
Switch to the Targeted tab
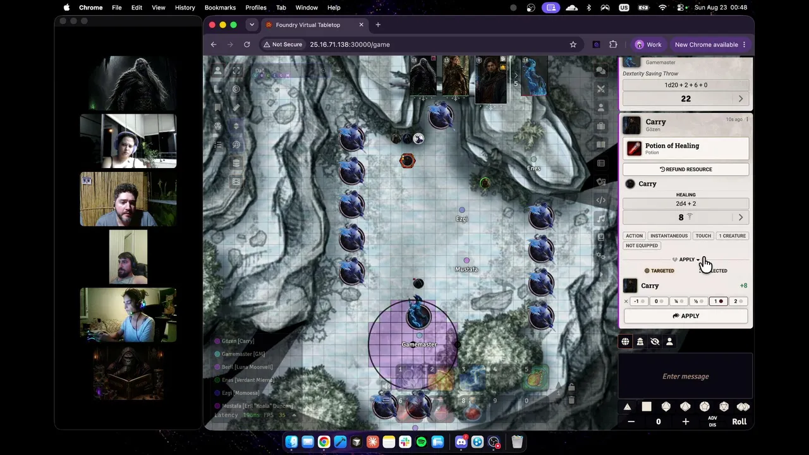pyautogui.click(x=659, y=270)
